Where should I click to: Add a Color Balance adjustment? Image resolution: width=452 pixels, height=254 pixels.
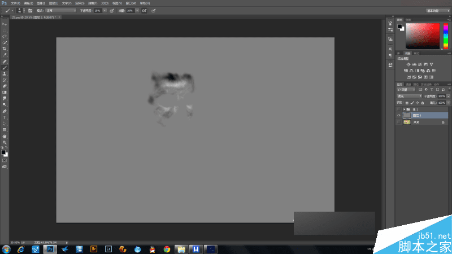click(411, 71)
